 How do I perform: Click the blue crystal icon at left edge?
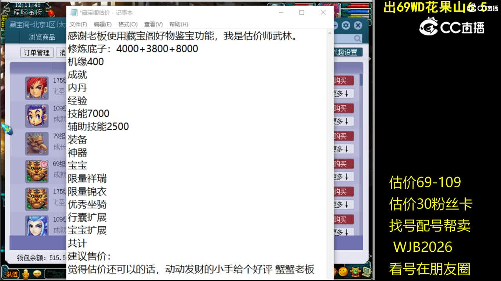coord(7,129)
